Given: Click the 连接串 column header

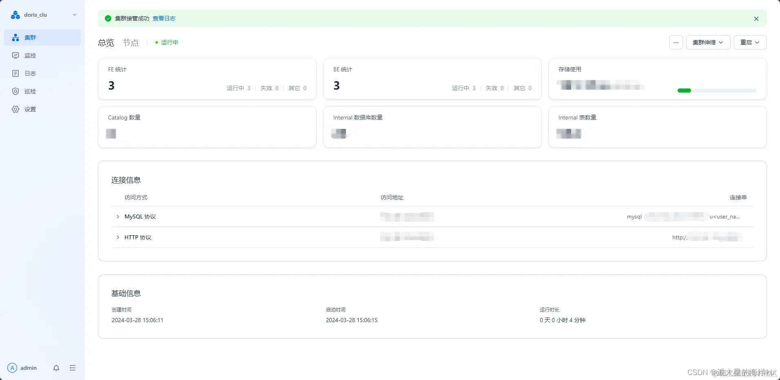Looking at the screenshot, I should point(738,197).
